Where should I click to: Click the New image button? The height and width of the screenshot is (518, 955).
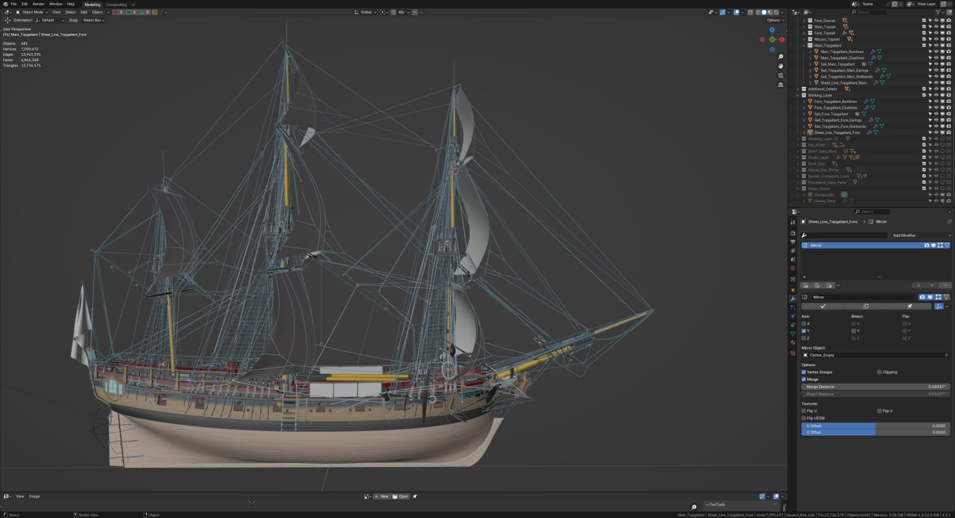click(382, 496)
